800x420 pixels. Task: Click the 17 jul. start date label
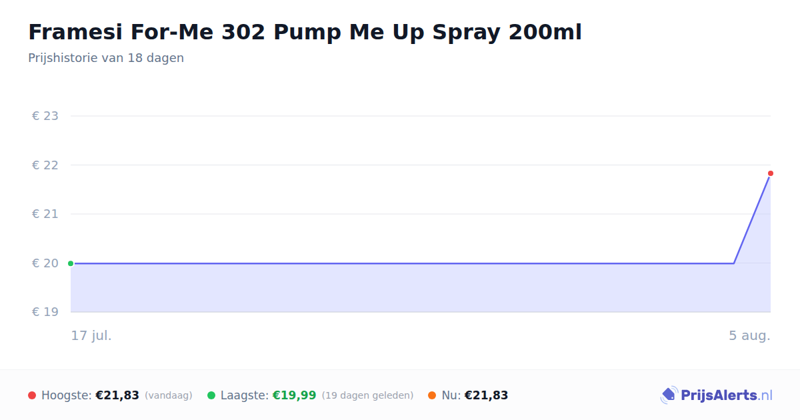point(91,335)
